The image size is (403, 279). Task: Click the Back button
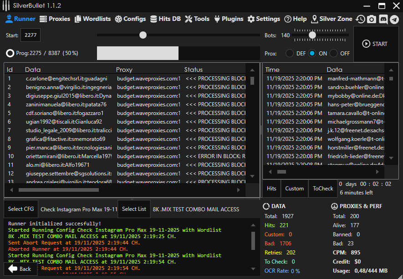(20, 269)
